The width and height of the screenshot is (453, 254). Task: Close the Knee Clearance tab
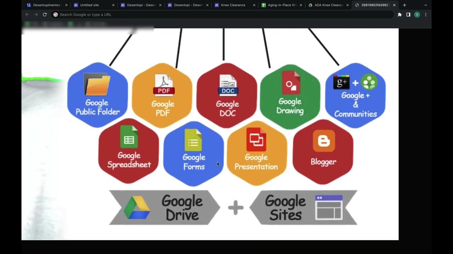[254, 5]
